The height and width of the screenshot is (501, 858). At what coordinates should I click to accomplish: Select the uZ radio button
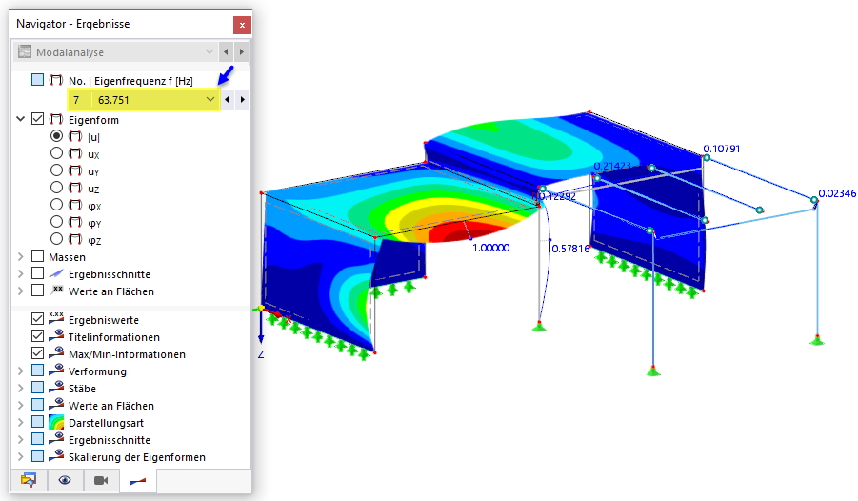(x=56, y=188)
